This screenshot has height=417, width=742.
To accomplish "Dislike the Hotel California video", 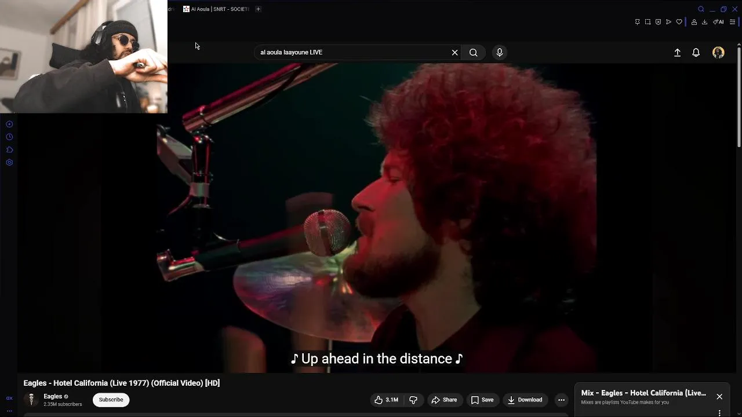I will (413, 400).
